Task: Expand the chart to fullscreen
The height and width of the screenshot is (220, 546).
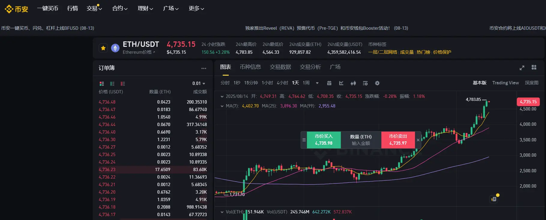Action: 522,68
